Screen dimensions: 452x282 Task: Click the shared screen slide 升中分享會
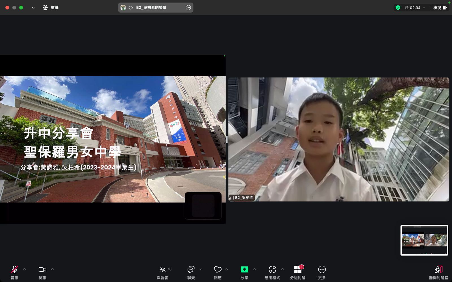tap(113, 139)
